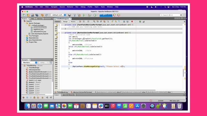Click the red Start Macro Recording icon
207x116 pixels.
tap(132, 22)
